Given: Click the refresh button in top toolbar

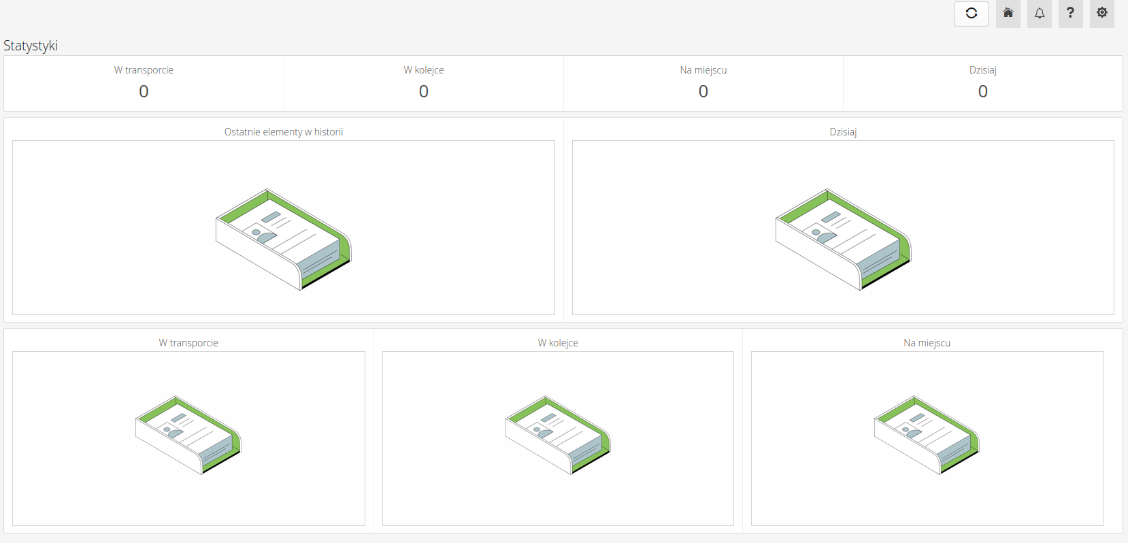Looking at the screenshot, I should click(x=971, y=14).
